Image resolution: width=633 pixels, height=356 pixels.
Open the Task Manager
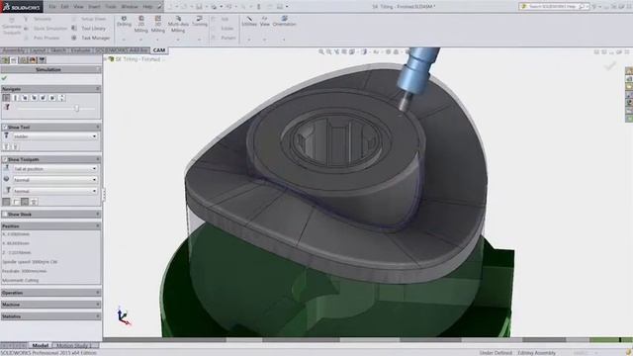90,38
